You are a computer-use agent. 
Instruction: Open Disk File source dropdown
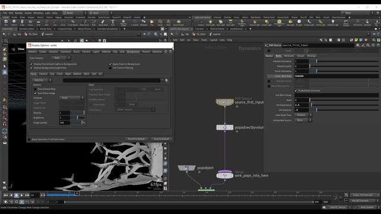click(42, 80)
